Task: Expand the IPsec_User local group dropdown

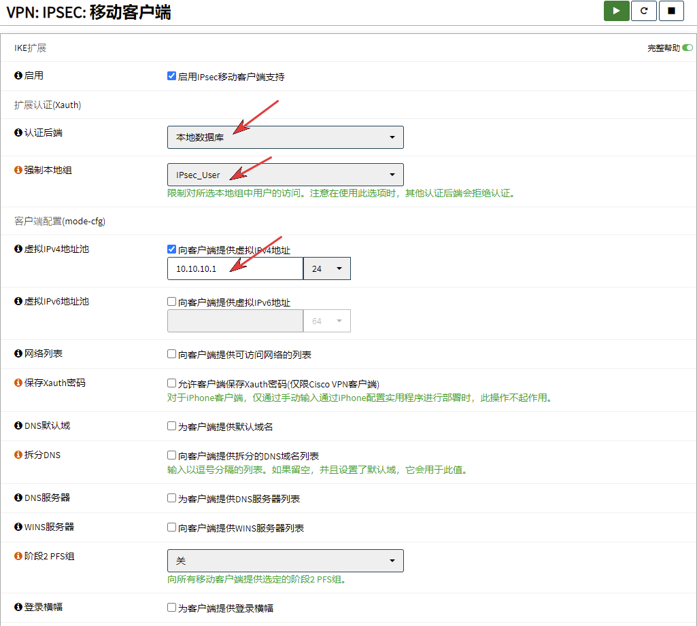Action: pos(285,175)
